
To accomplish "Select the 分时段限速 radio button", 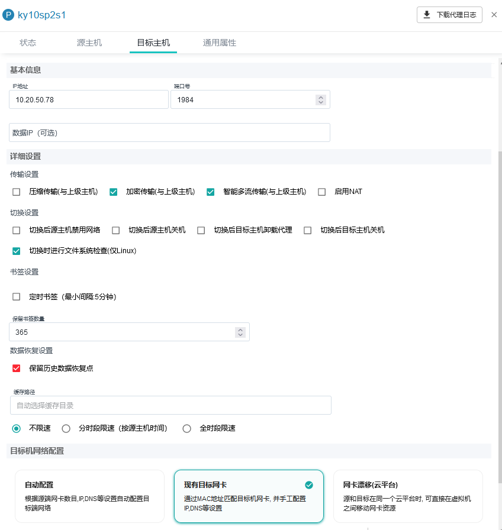I will coord(66,428).
